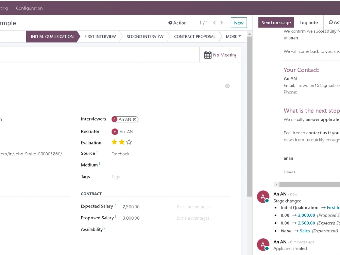This screenshot has width=340, height=255.
Task: Click the chatter horizontal scrollbar left arrow
Action: [276, 185]
